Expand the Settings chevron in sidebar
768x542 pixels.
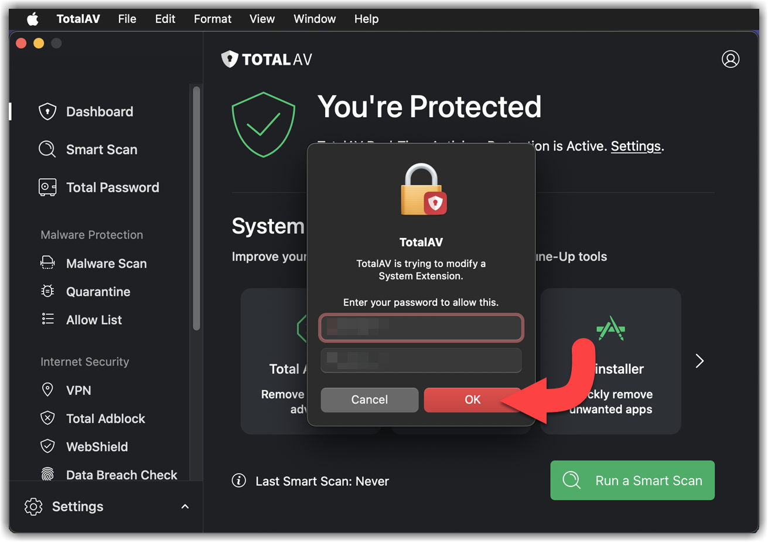tap(185, 506)
